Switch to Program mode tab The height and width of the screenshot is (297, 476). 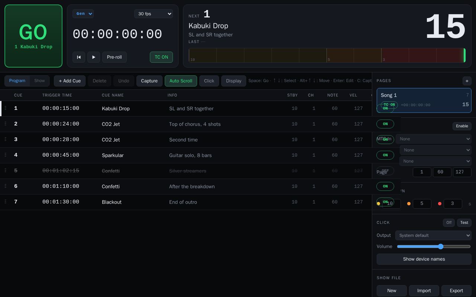(x=17, y=81)
